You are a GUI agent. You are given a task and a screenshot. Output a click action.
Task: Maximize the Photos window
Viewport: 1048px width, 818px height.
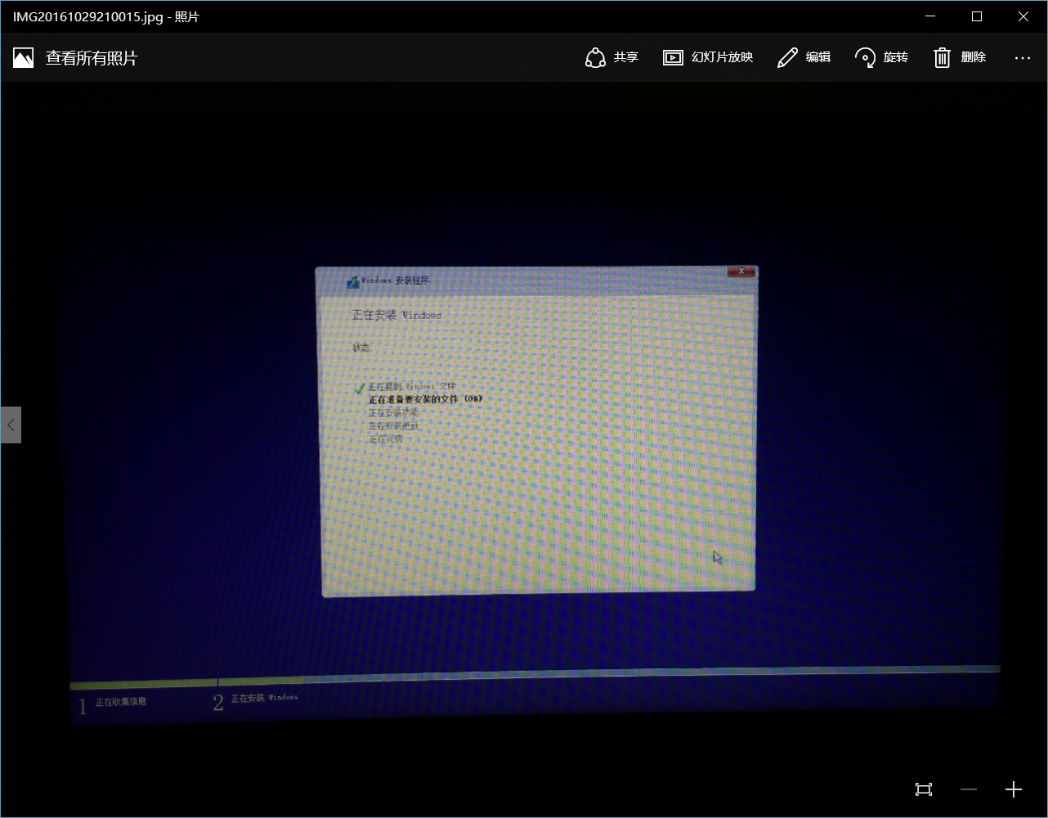(977, 16)
